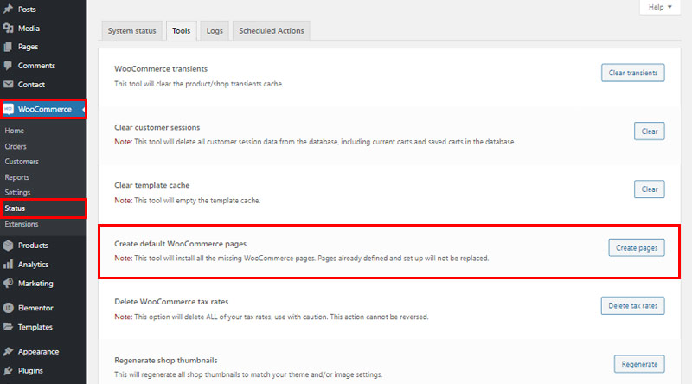Click the Contact envelope icon
This screenshot has width=692, height=384.
(8, 84)
